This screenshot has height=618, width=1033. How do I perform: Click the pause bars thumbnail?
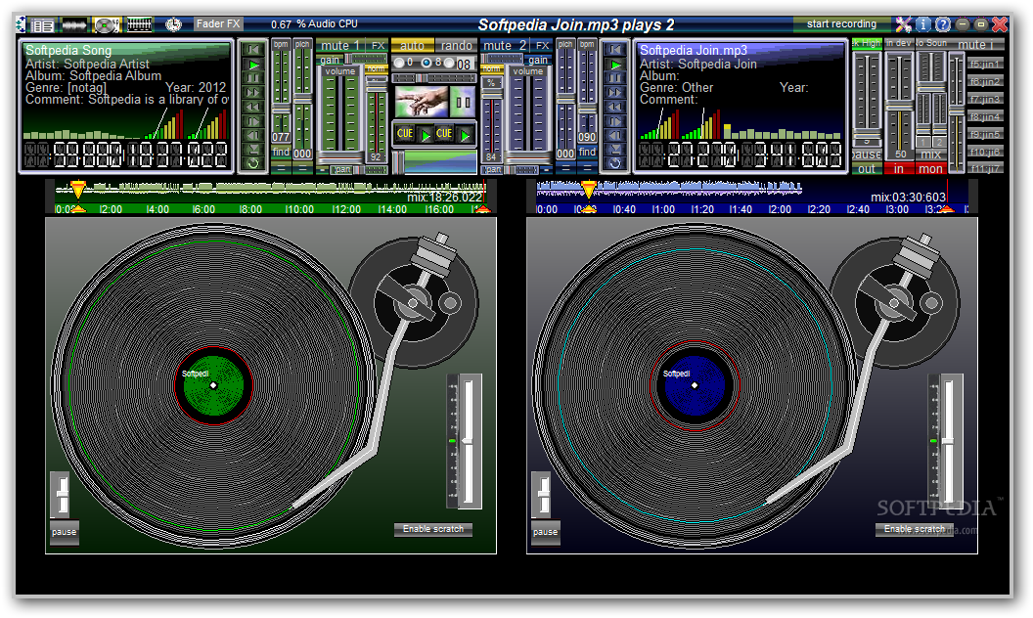point(463,102)
